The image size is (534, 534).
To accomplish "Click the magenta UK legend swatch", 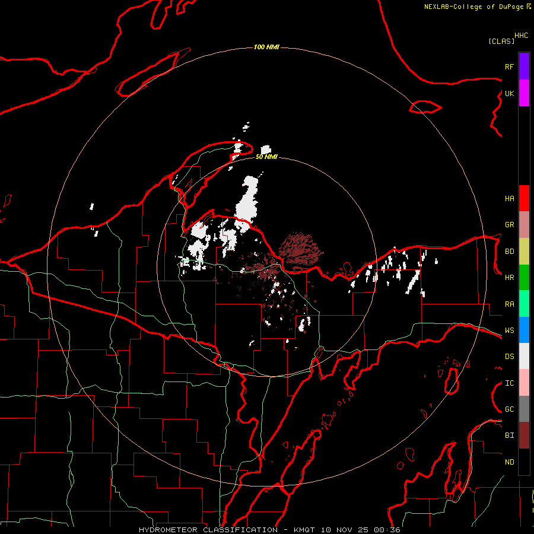I will pyautogui.click(x=524, y=93).
